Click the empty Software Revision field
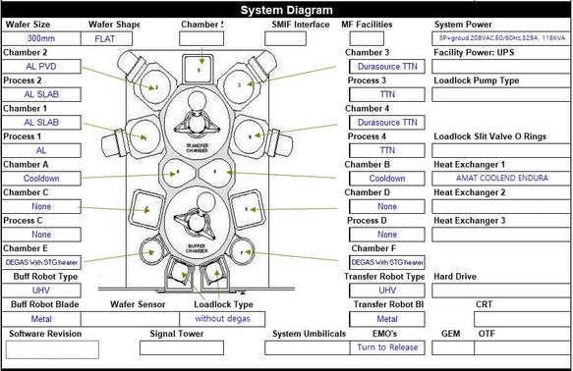The image size is (573, 371). click(x=52, y=349)
